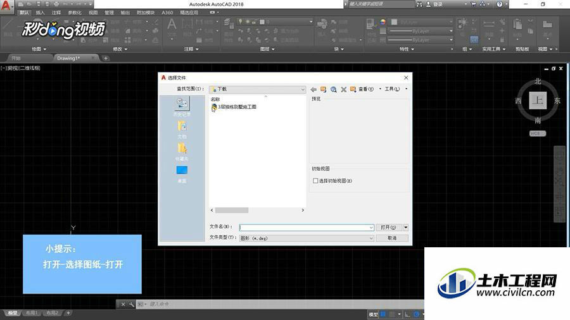Image resolution: width=570 pixels, height=320 pixels.
Task: Click the WCS label under the ViewCube
Action: tap(538, 133)
